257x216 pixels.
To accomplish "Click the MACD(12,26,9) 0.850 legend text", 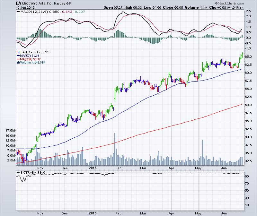I will point(40,12).
